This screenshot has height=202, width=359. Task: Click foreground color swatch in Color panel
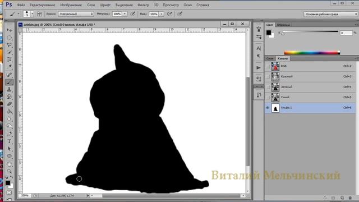(x=269, y=33)
